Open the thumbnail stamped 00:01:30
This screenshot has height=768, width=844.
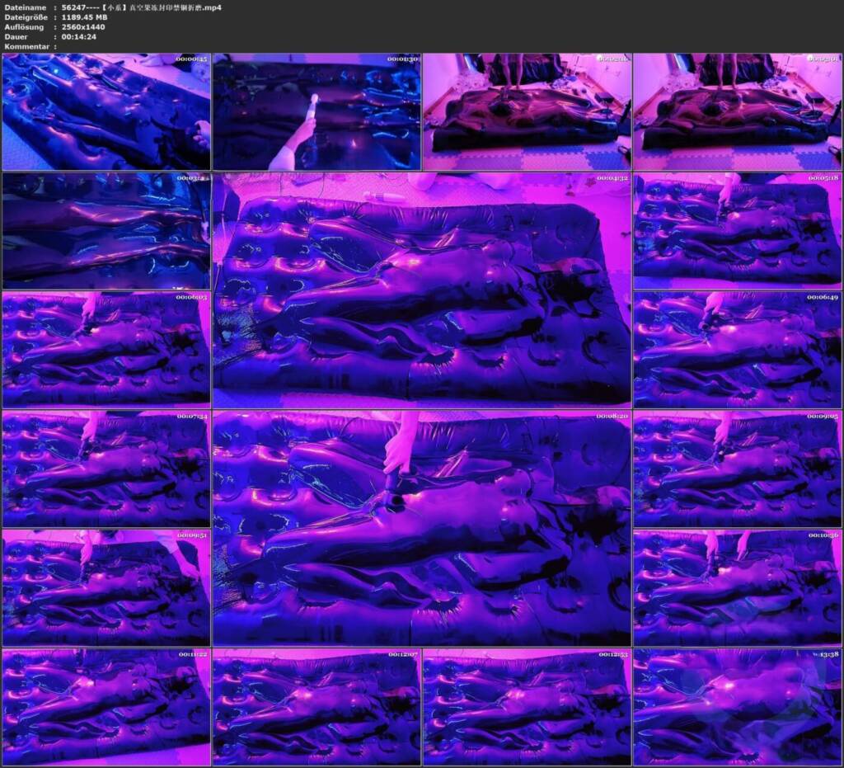316,111
